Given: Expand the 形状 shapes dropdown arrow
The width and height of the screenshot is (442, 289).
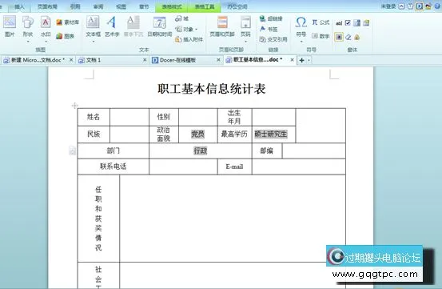Looking at the screenshot, I should click(x=28, y=42).
